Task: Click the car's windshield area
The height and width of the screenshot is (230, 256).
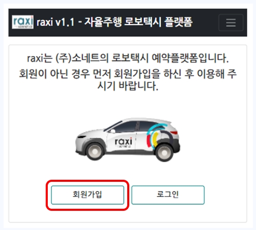Action: (112, 125)
